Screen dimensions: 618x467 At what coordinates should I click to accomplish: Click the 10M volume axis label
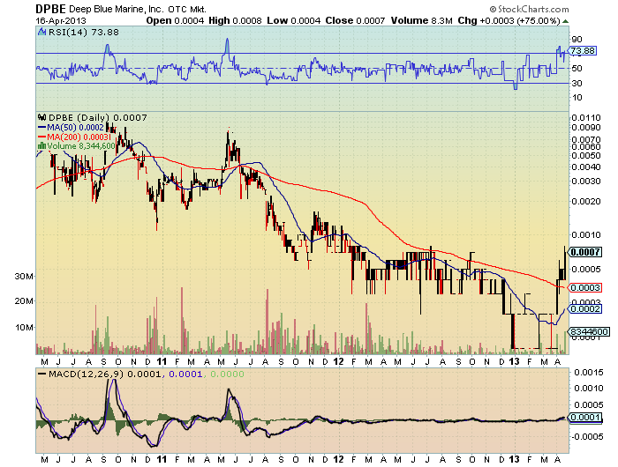[x=24, y=327]
